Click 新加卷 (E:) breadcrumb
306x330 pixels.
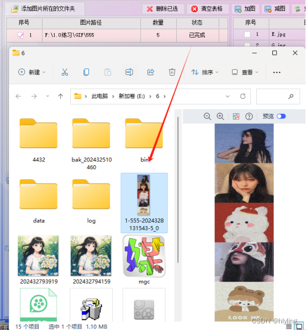point(132,96)
